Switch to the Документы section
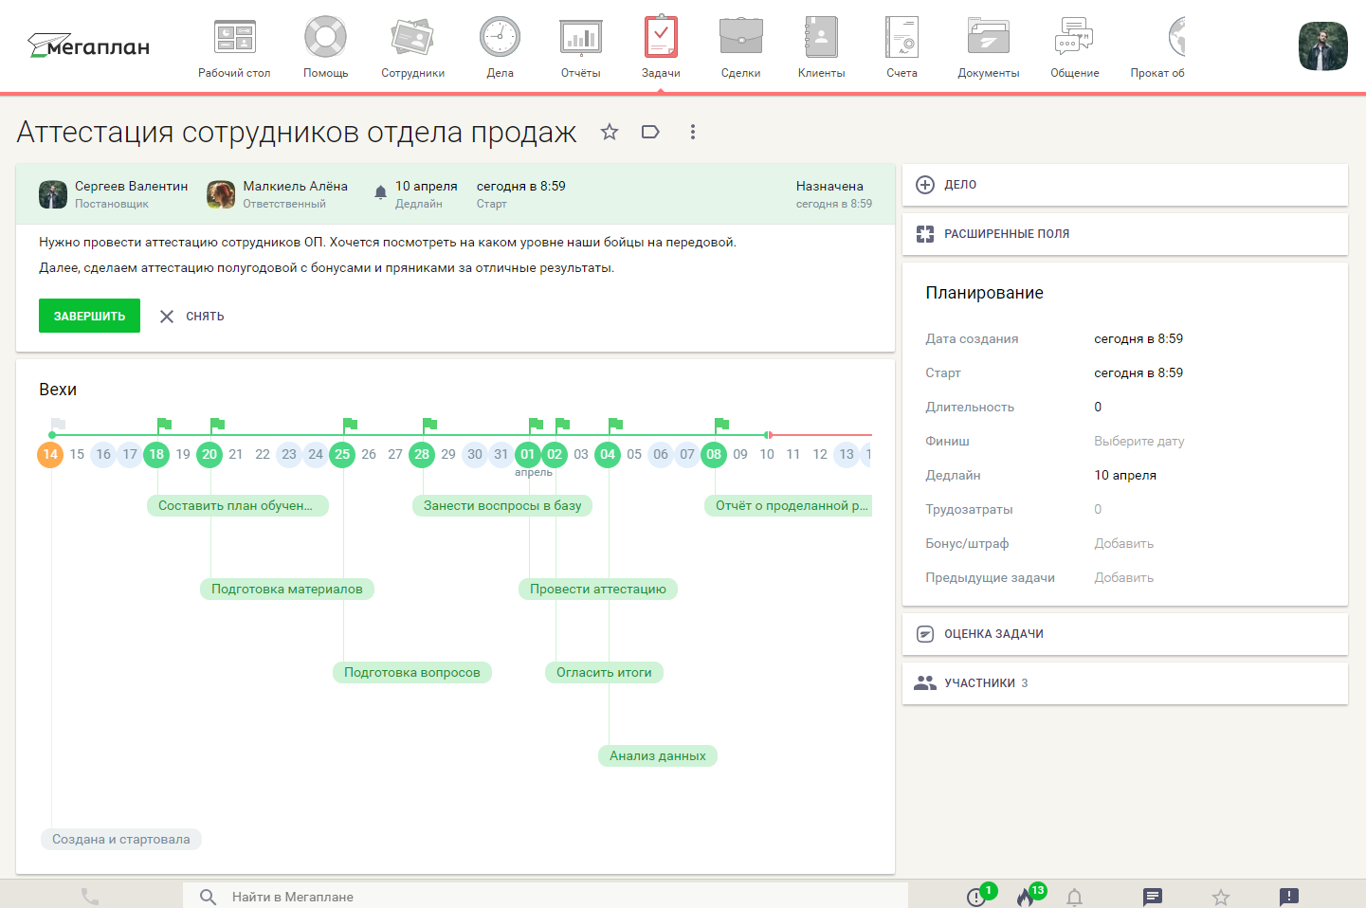Image resolution: width=1366 pixels, height=908 pixels. click(988, 47)
